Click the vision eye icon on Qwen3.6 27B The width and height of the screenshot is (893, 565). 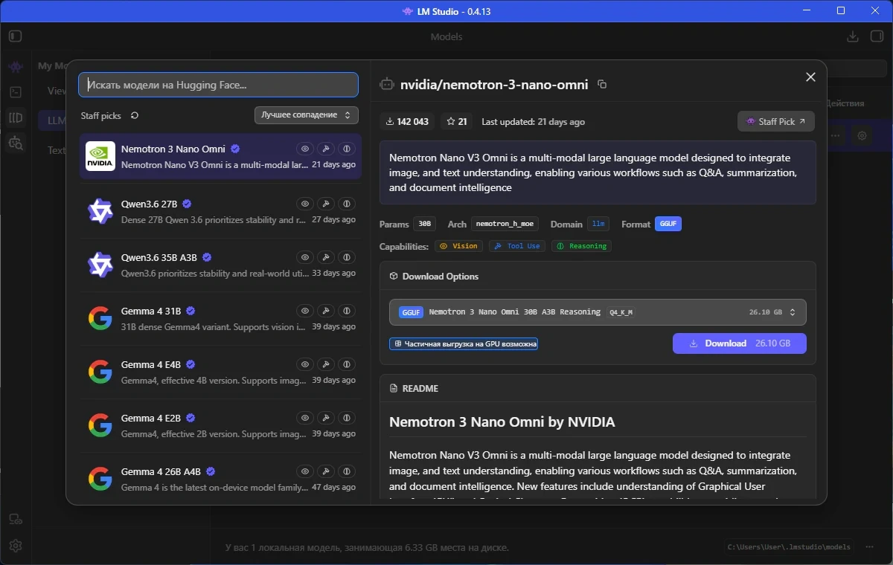point(304,204)
